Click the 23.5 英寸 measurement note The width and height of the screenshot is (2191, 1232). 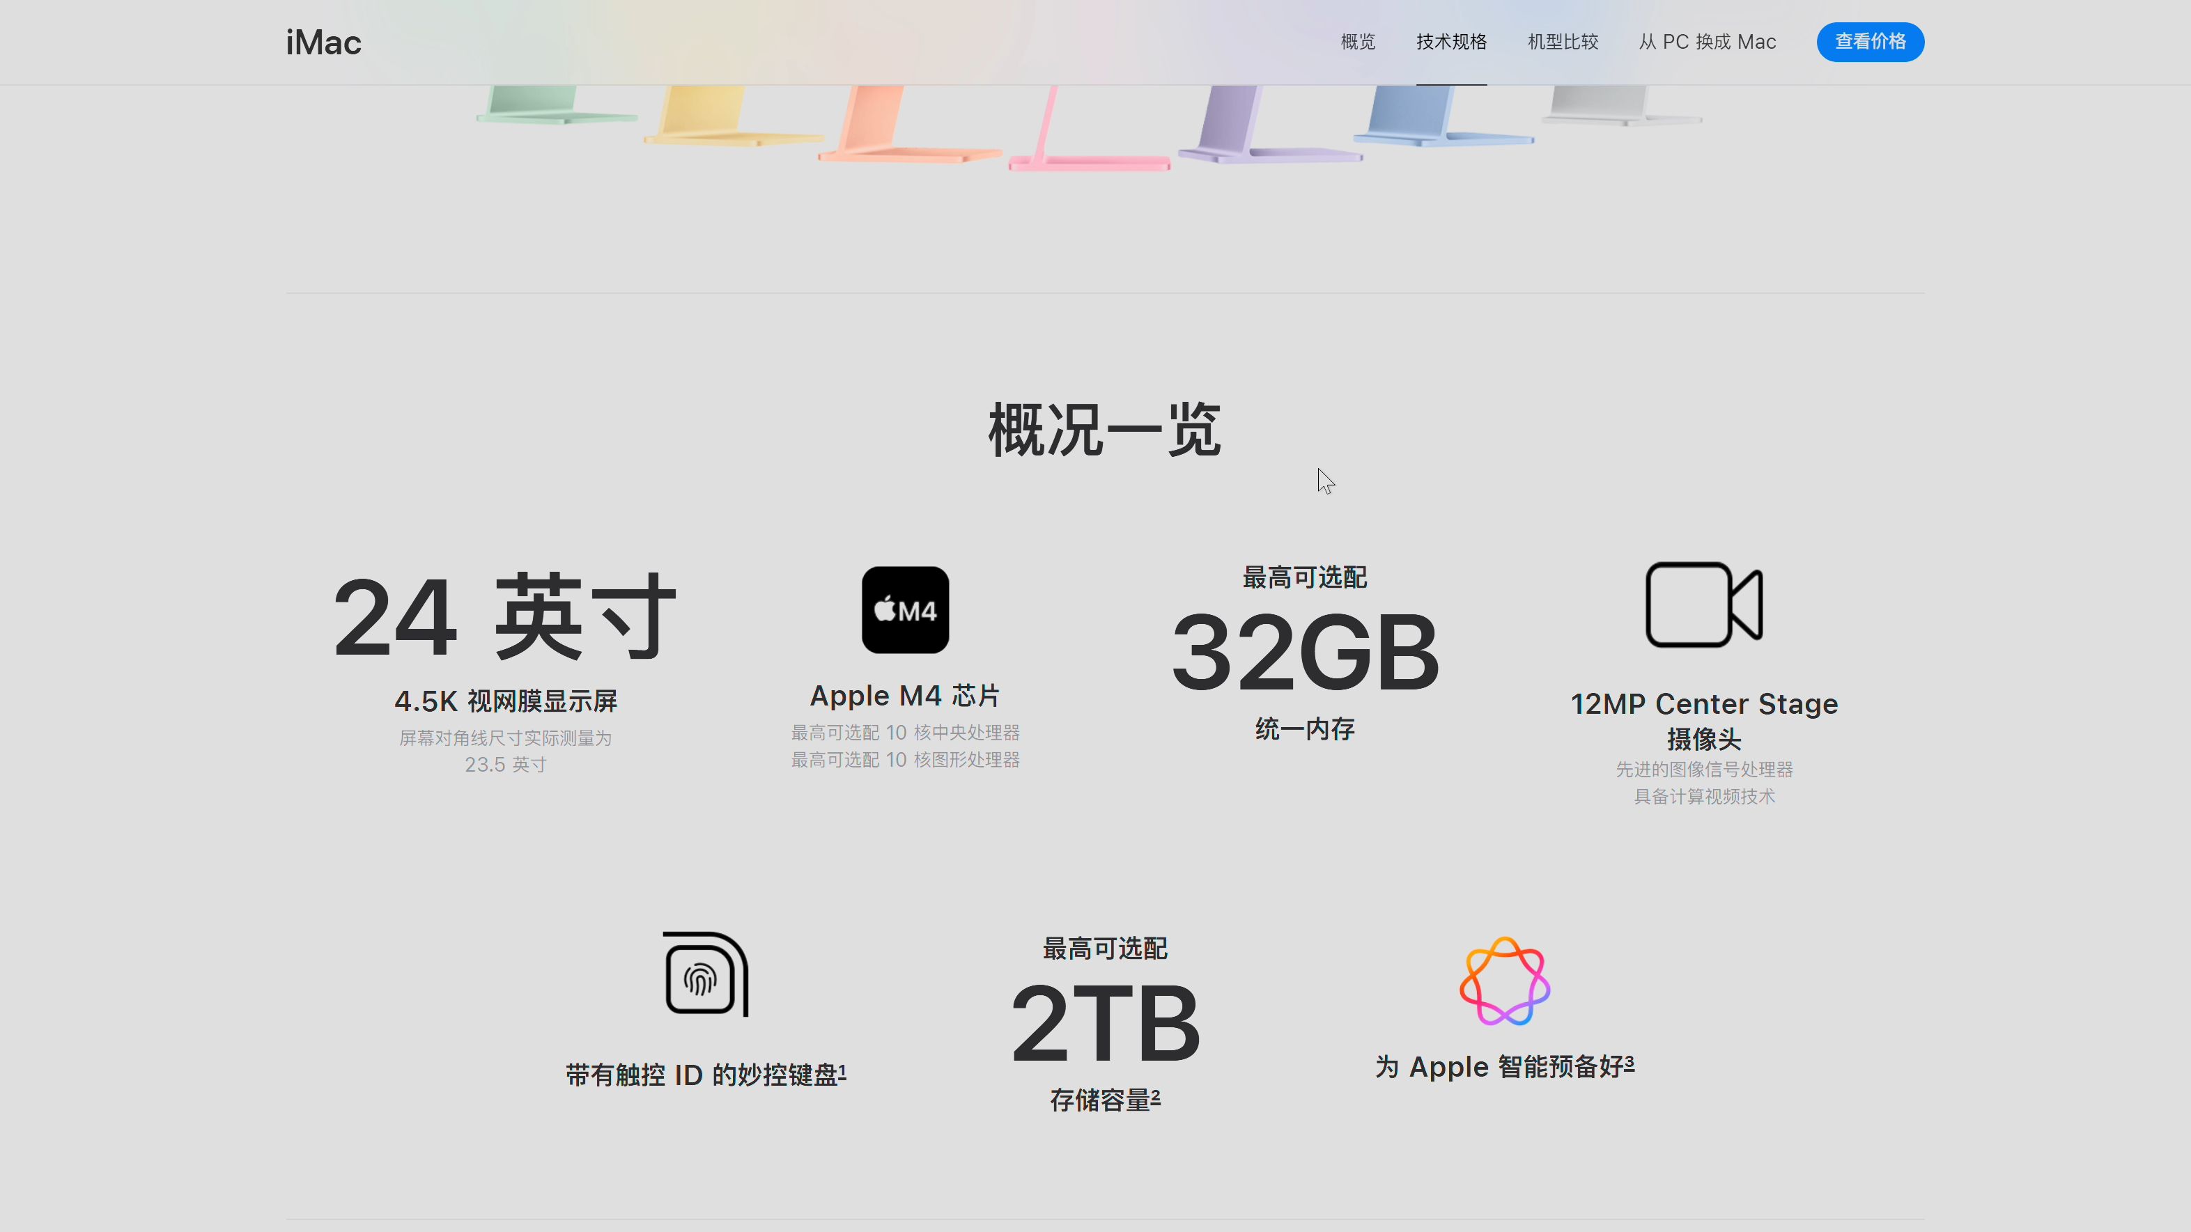[x=505, y=765]
